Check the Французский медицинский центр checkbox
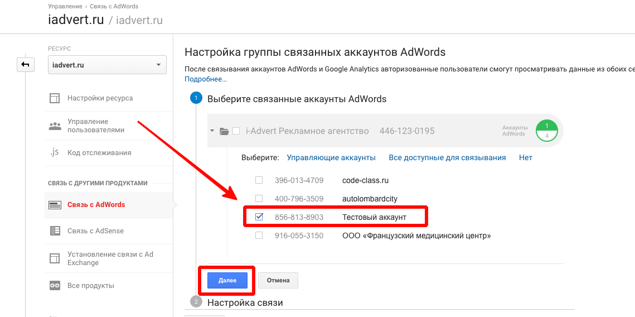Screen dimensions: 635x317 [x=259, y=235]
